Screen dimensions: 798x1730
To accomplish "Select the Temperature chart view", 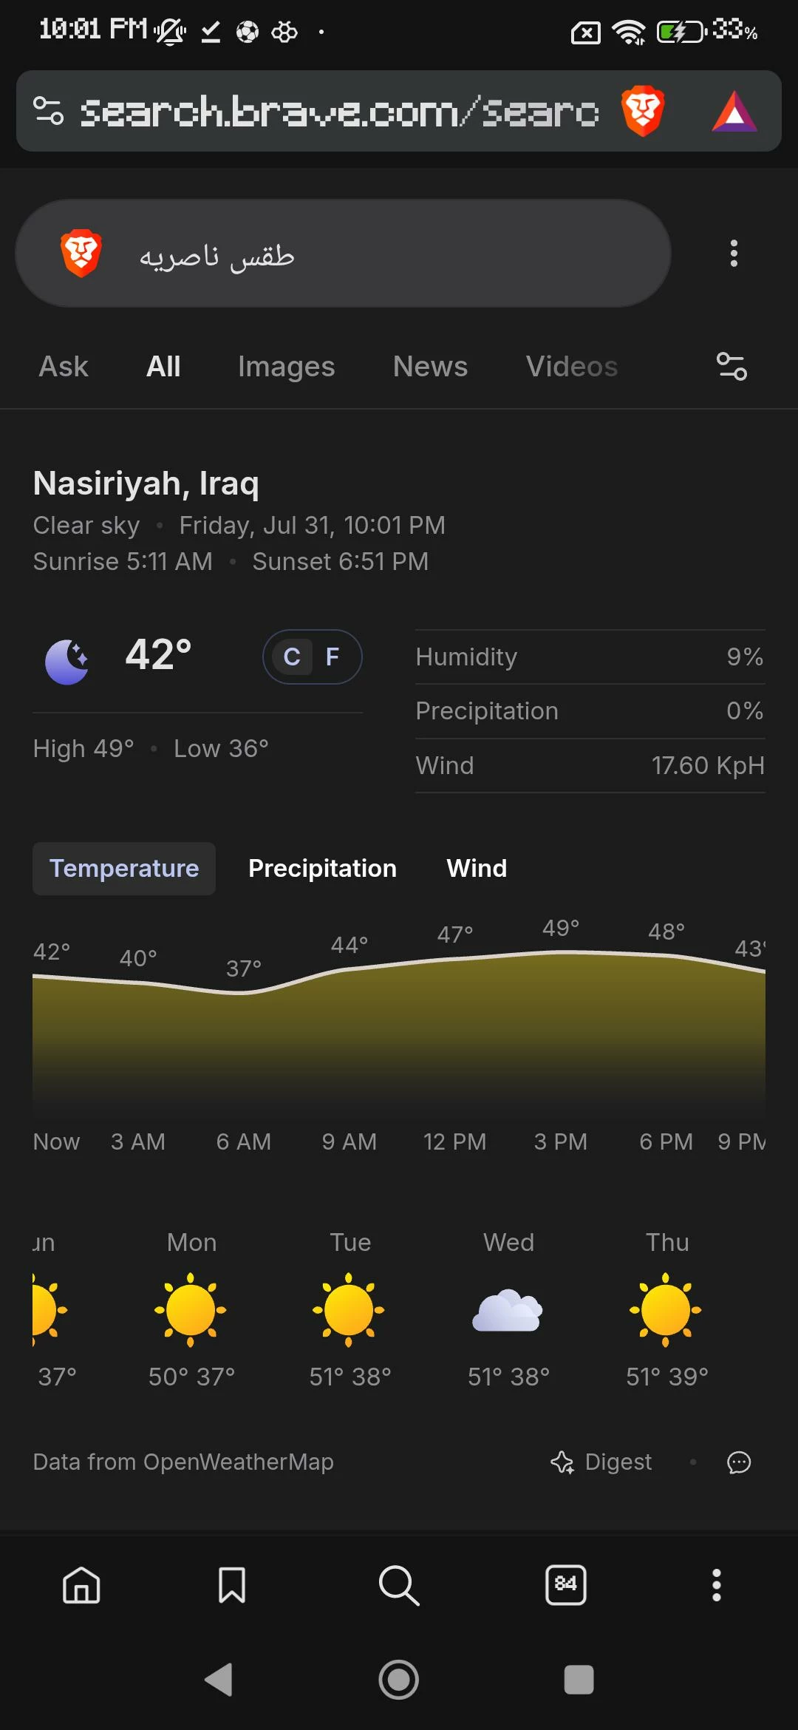I will (x=124, y=869).
